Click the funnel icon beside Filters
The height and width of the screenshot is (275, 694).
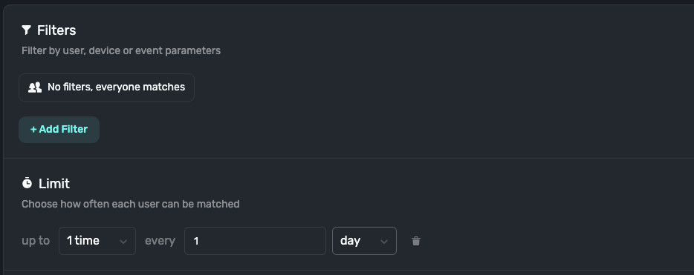tap(27, 30)
